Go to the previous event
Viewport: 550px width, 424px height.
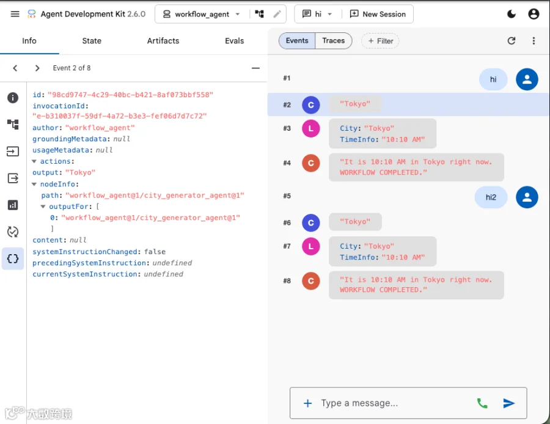point(15,68)
